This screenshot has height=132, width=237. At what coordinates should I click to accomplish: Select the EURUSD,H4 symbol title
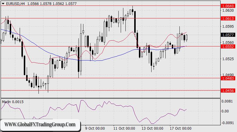(x=15, y=4)
